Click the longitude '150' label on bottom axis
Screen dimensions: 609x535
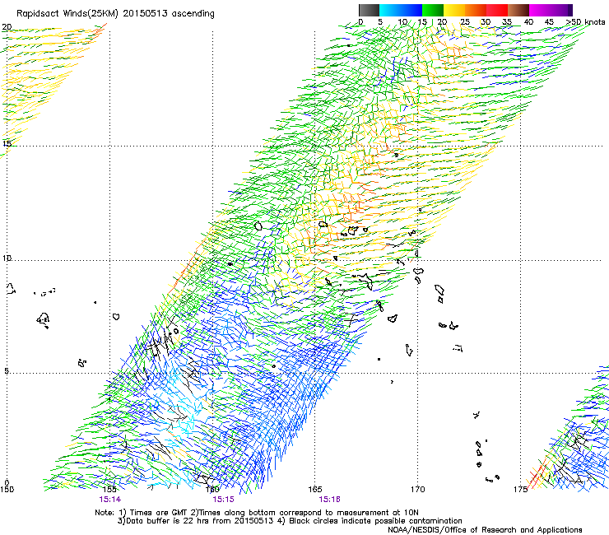[x=7, y=489]
